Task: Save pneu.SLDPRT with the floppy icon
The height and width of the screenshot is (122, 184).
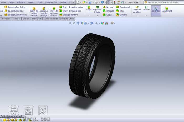Action: point(90,2)
